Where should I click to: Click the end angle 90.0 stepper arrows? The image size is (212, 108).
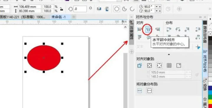point(158,11)
